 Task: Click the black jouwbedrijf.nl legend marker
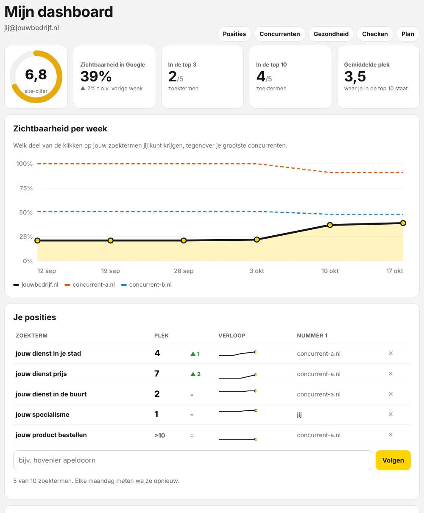17,285
